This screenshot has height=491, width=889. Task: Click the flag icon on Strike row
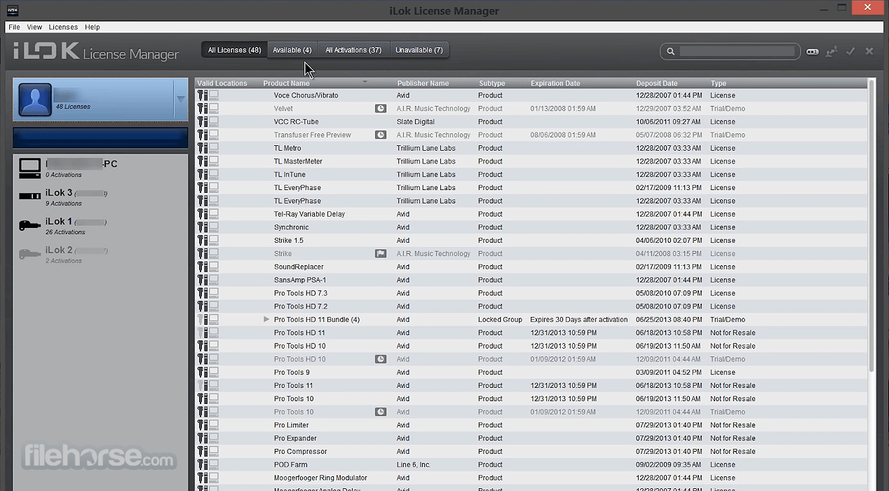tap(381, 254)
